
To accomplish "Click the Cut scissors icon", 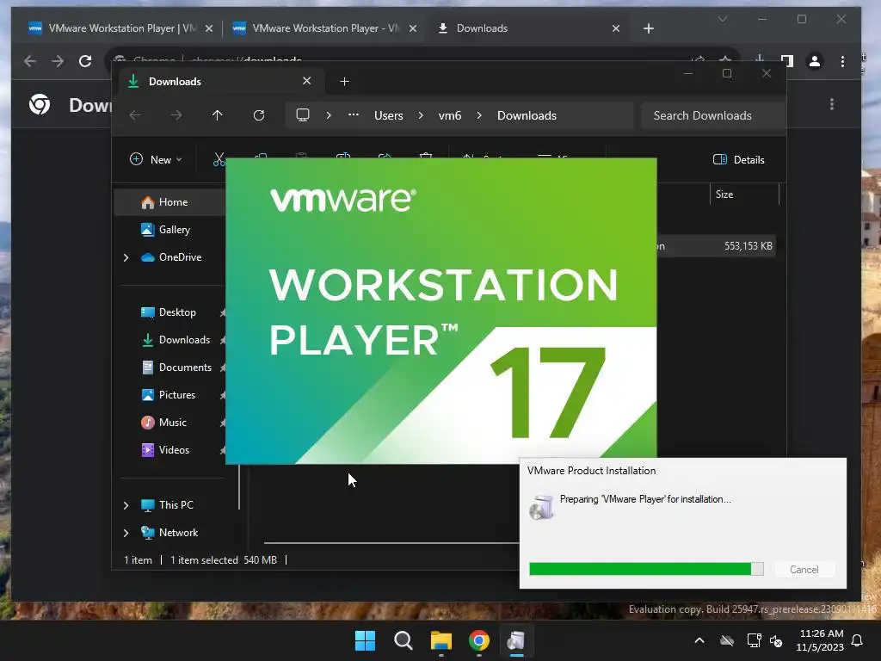I will (x=219, y=159).
